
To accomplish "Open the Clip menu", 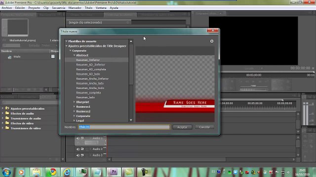I will [46, 8].
